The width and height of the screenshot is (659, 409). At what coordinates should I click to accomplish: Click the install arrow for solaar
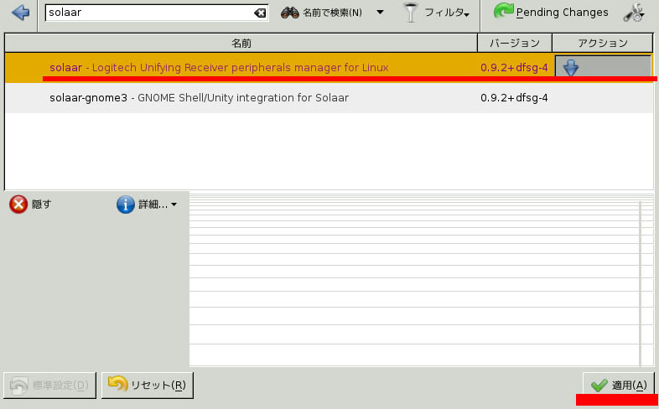pos(570,68)
